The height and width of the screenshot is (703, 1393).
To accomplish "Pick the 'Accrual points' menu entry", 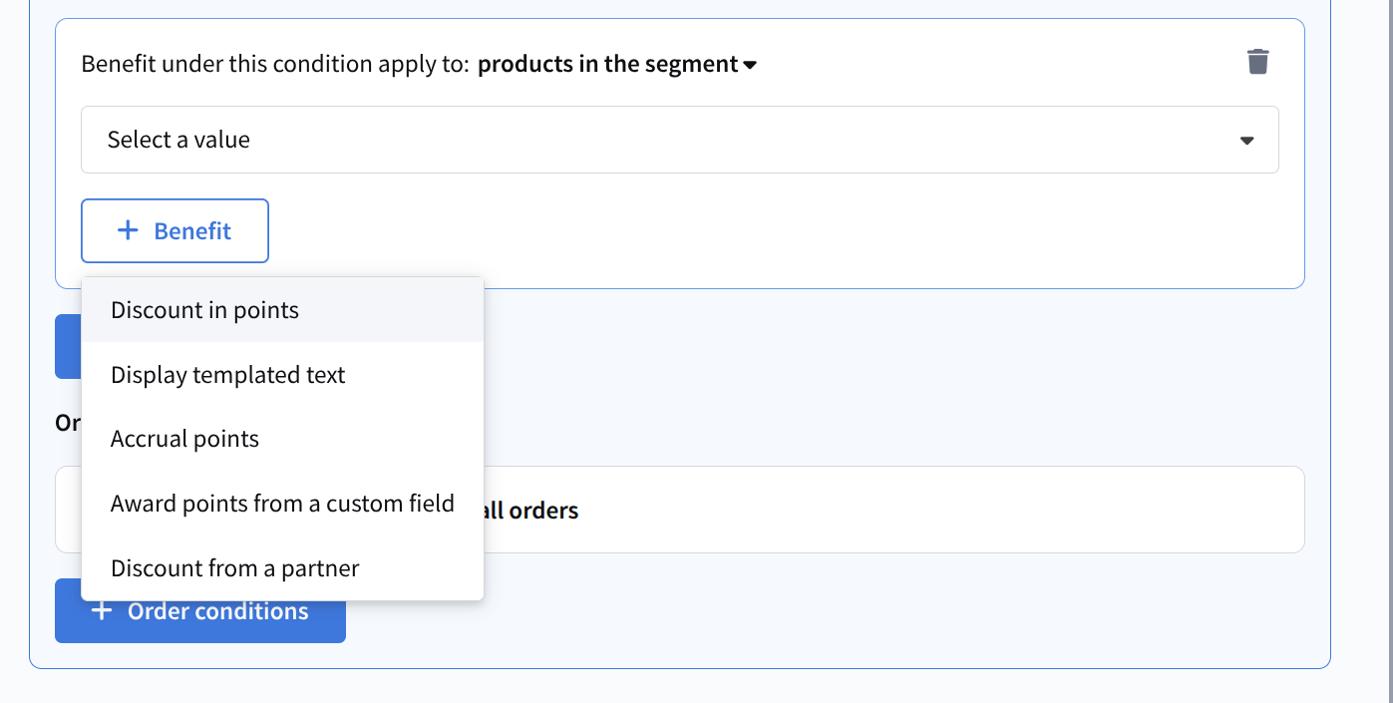I will tap(184, 439).
